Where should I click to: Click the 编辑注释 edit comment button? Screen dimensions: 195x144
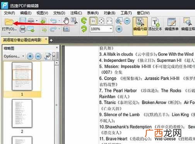(x=188, y=24)
